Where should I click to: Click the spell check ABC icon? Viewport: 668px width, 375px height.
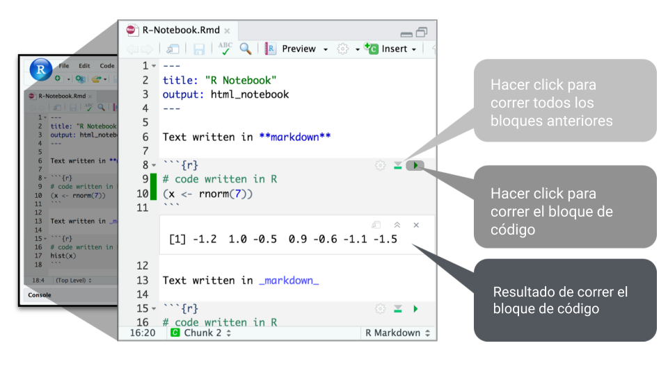tap(225, 49)
